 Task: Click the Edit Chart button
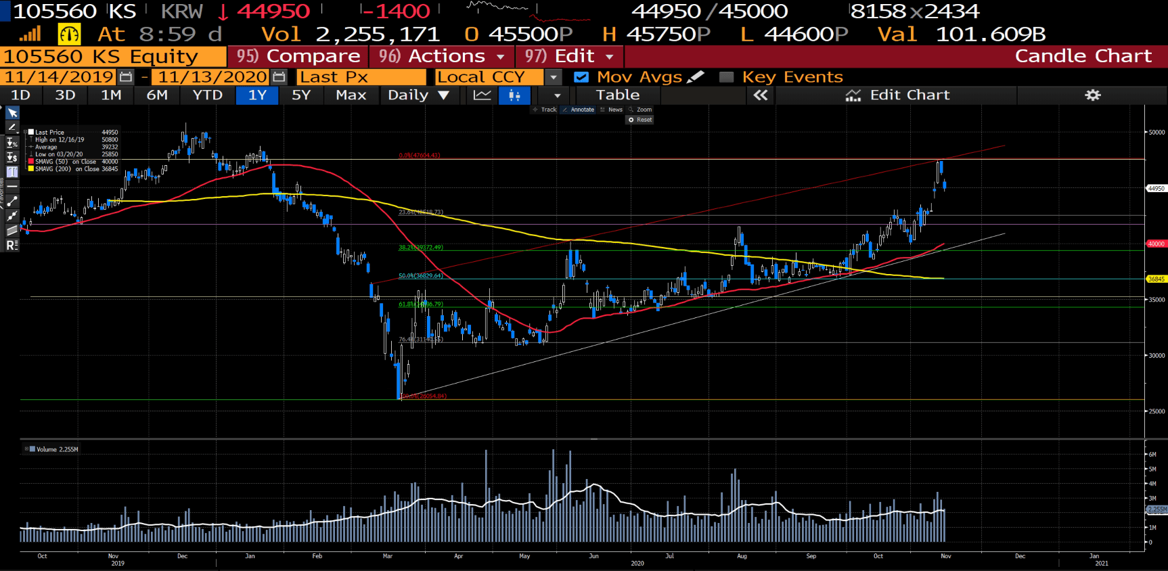[897, 95]
